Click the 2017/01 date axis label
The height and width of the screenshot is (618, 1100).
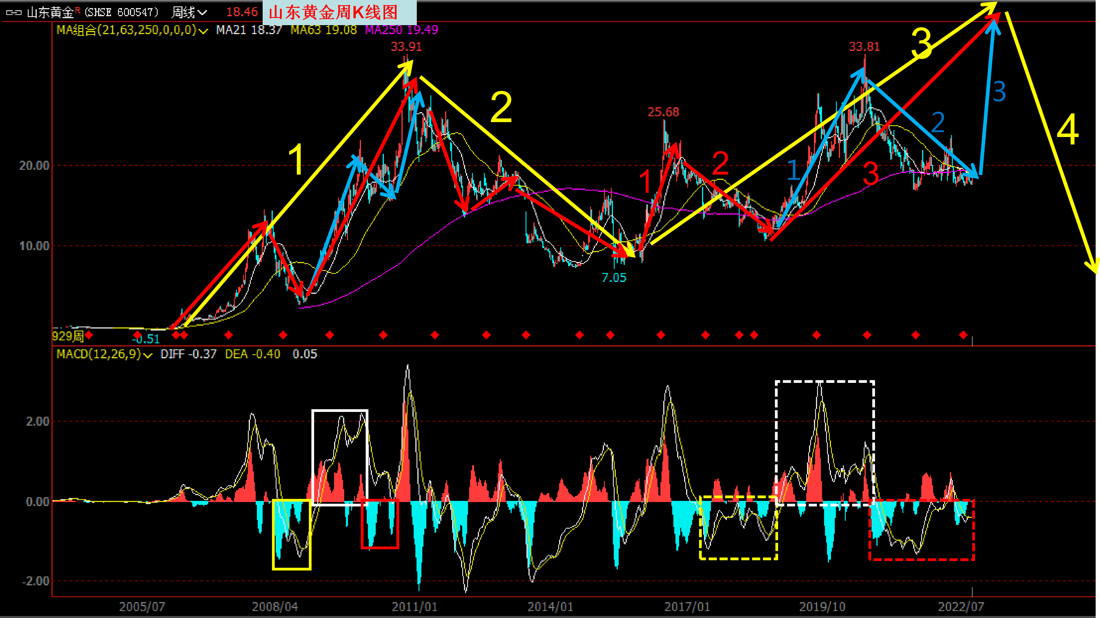(687, 606)
